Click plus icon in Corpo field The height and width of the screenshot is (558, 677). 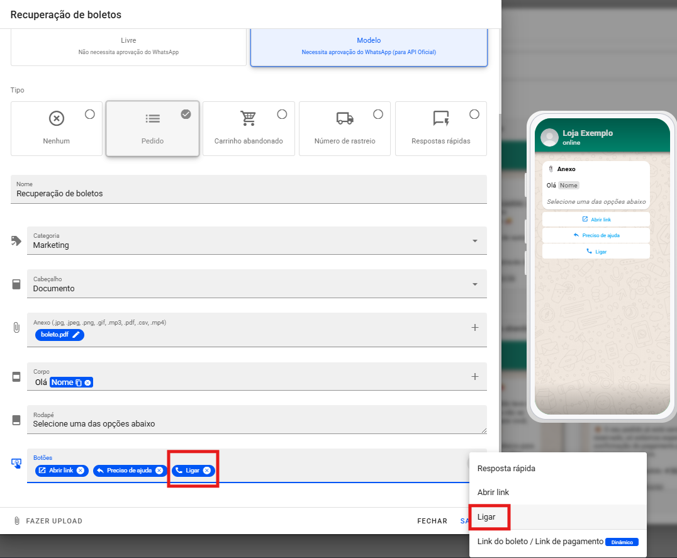coord(475,376)
